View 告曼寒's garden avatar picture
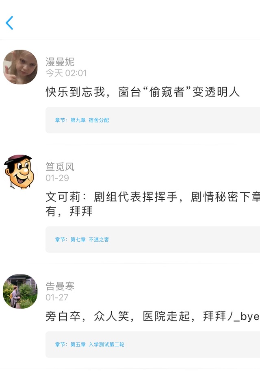Screen dimensions: 260x373 20,291
